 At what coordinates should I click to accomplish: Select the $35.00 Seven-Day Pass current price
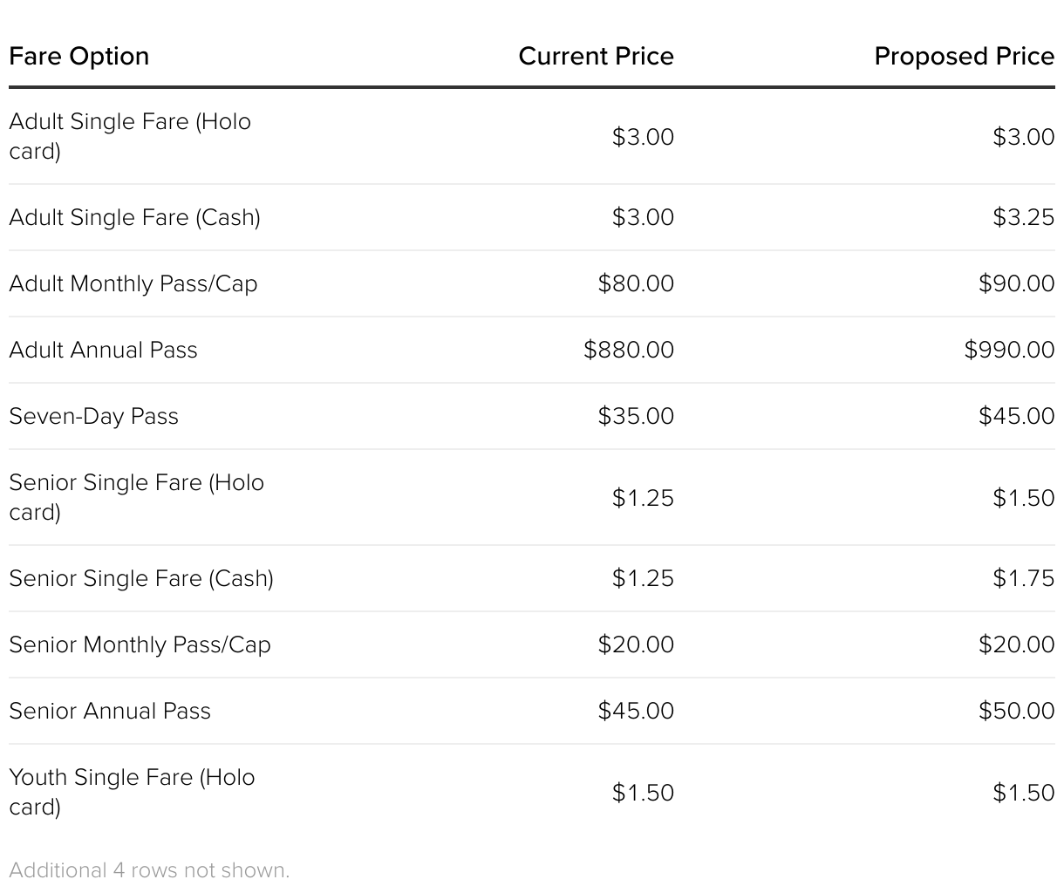coord(636,416)
